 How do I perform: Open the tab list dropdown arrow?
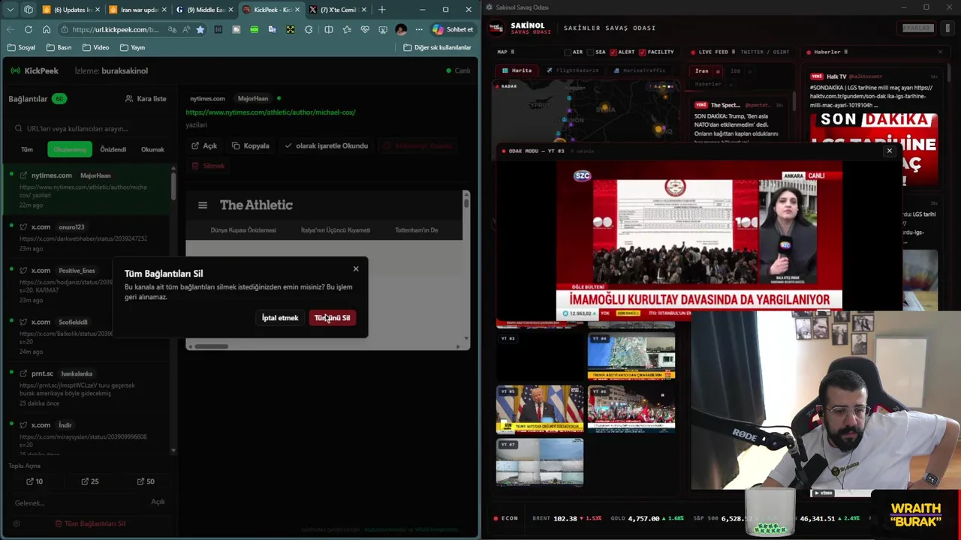10,10
